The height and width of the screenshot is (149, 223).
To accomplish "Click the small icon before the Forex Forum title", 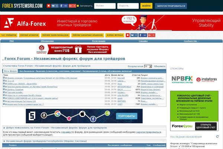I will [x=3, y=60].
